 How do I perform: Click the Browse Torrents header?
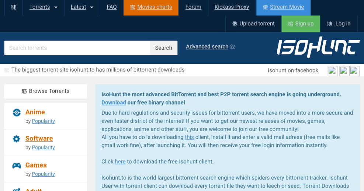(x=46, y=91)
